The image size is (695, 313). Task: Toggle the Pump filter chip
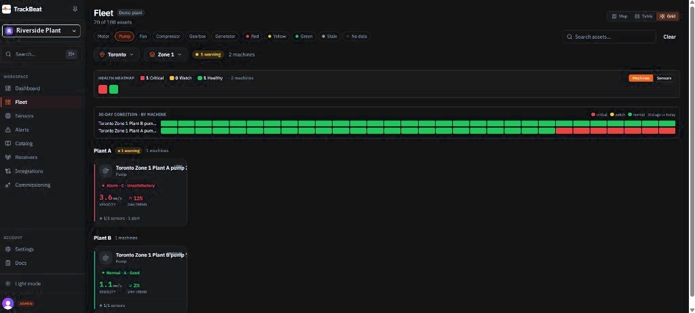point(125,37)
